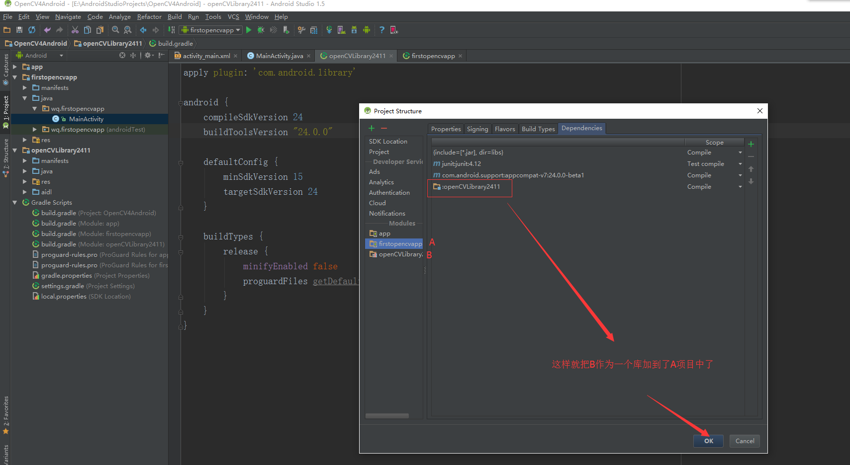This screenshot has width=850, height=465.
Task: Open the Build menu
Action: click(175, 16)
